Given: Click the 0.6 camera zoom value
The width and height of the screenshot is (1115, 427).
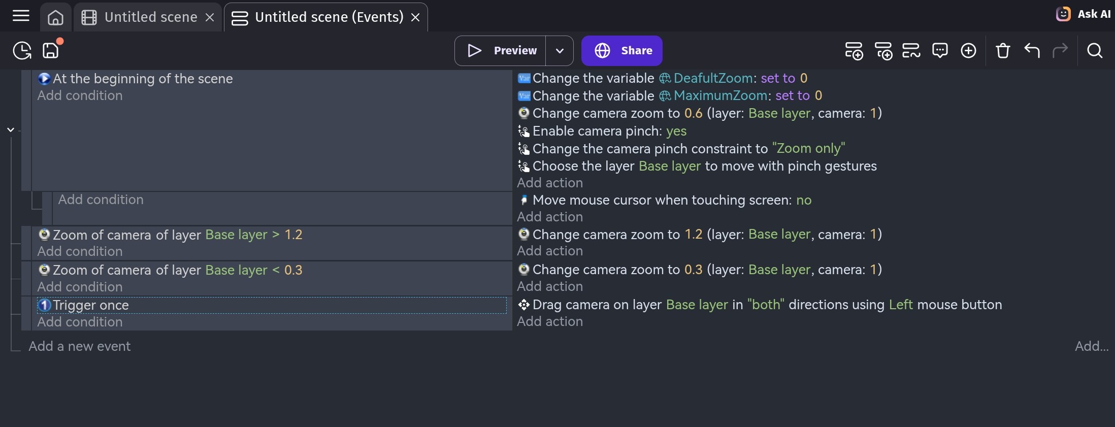Looking at the screenshot, I should (693, 113).
